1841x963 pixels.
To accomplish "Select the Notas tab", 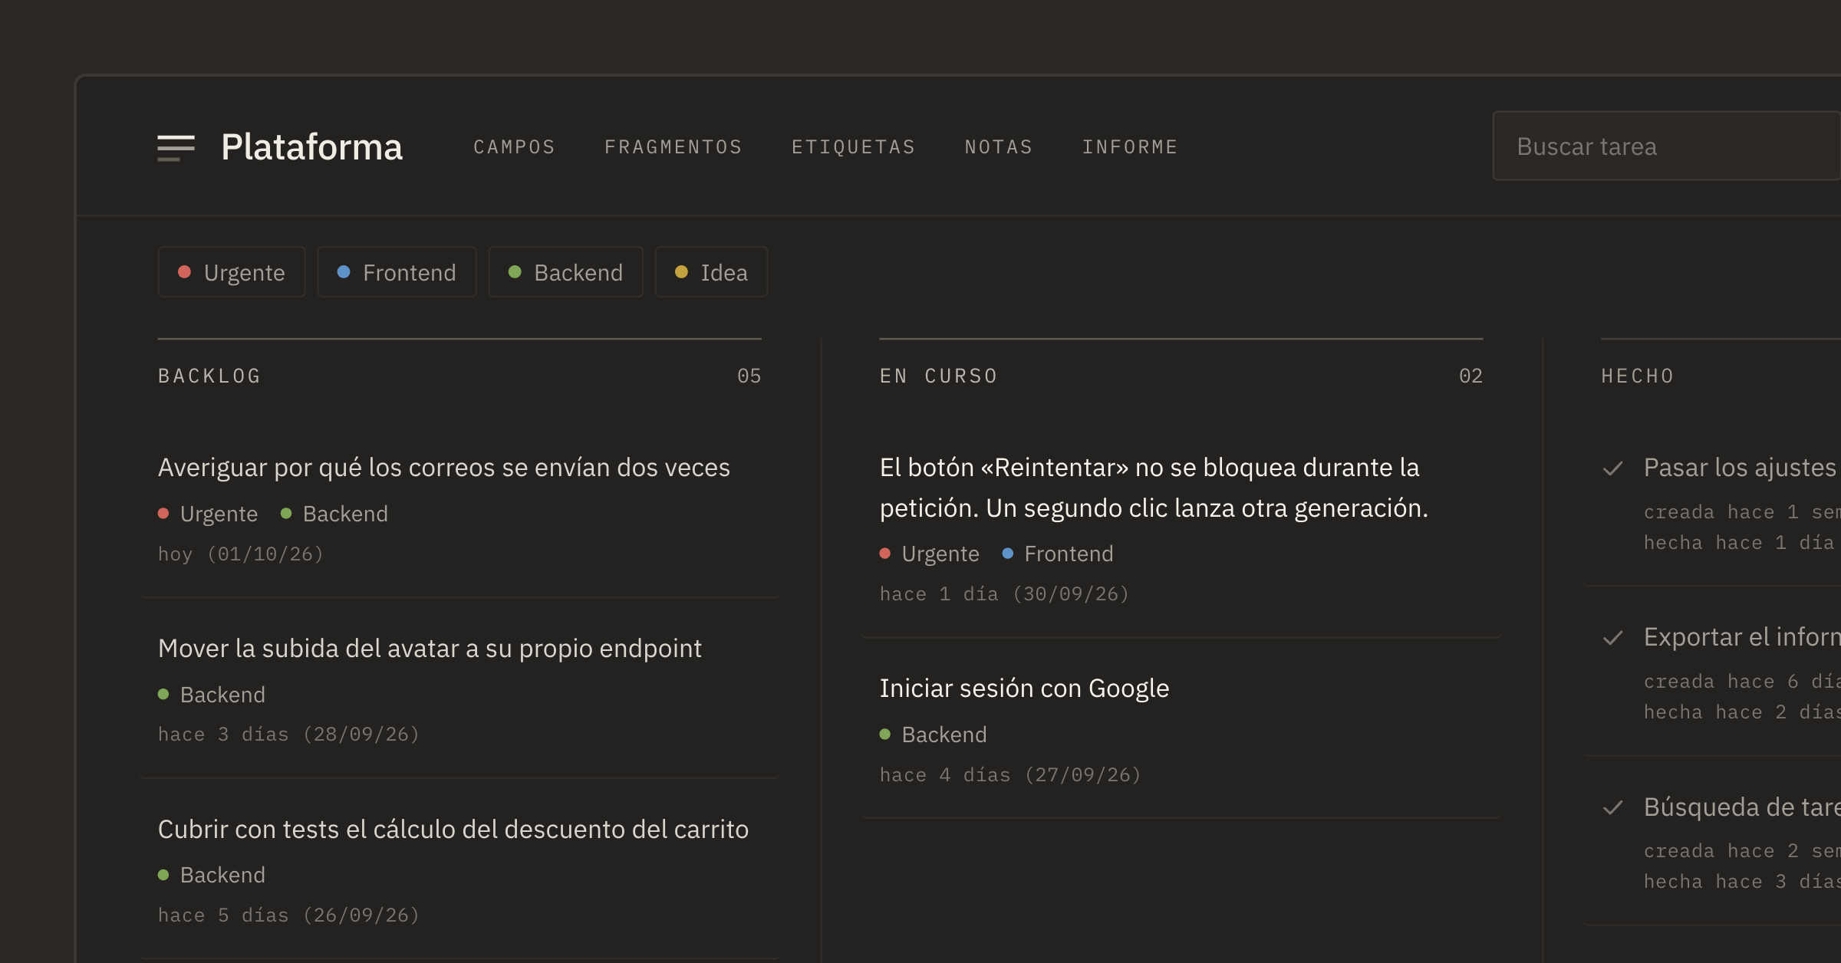I will coord(998,147).
